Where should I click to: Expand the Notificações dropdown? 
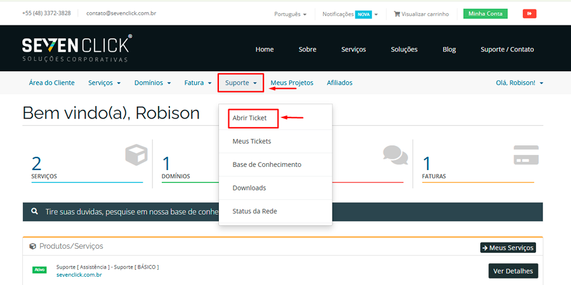click(350, 14)
